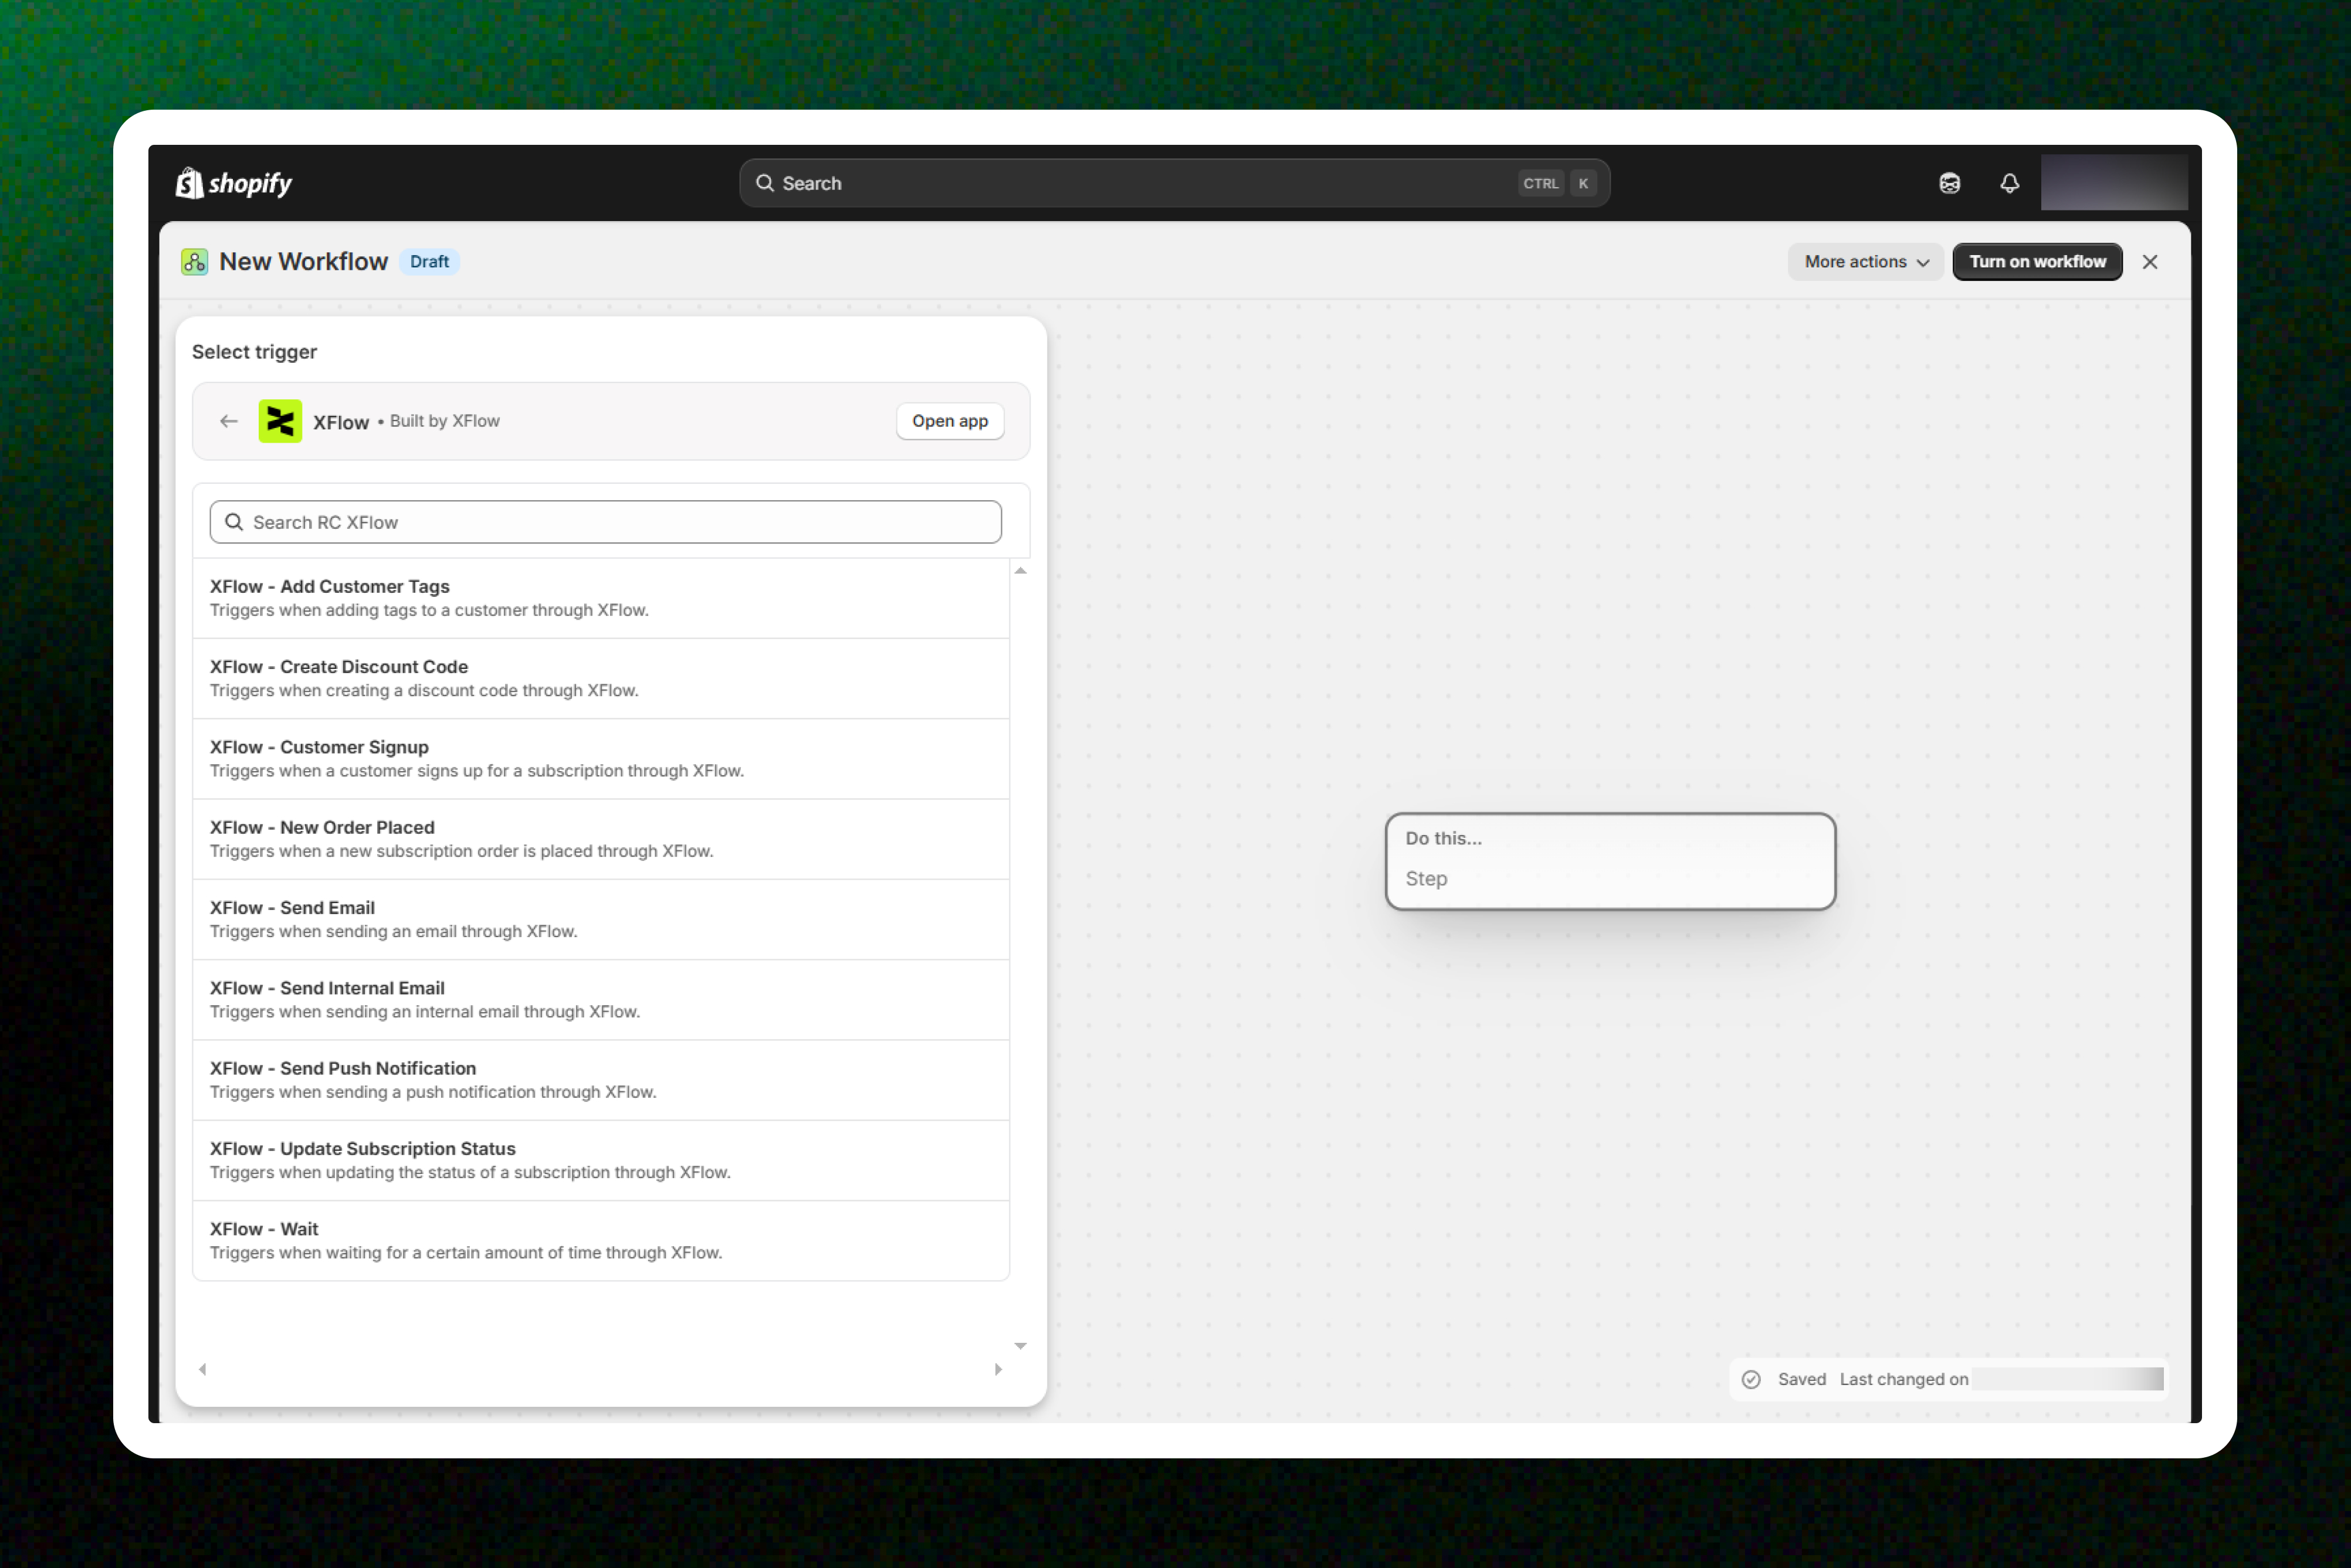Click the horizontal scroll right arrow
The width and height of the screenshot is (2351, 1568).
997,1369
